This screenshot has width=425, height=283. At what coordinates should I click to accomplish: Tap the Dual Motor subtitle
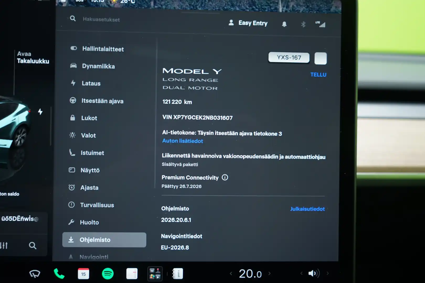pos(190,88)
